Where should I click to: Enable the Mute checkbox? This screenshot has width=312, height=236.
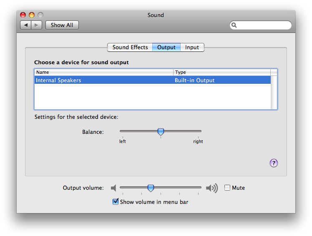(227, 188)
